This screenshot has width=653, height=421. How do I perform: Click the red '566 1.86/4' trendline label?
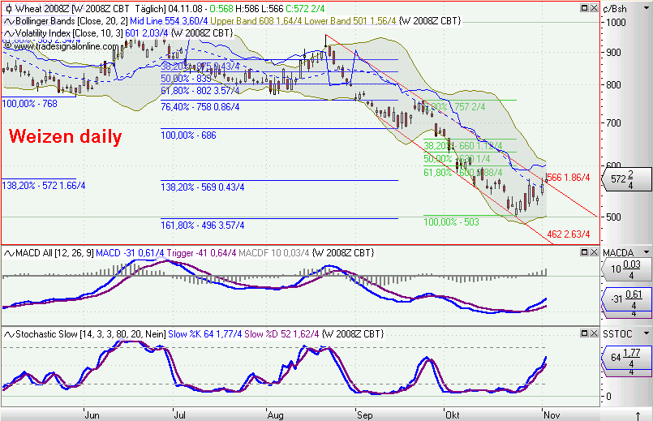coord(568,178)
